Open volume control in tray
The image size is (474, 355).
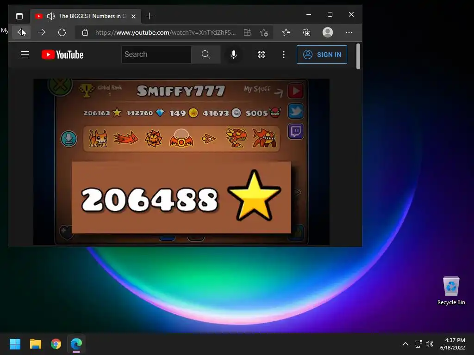tap(429, 344)
